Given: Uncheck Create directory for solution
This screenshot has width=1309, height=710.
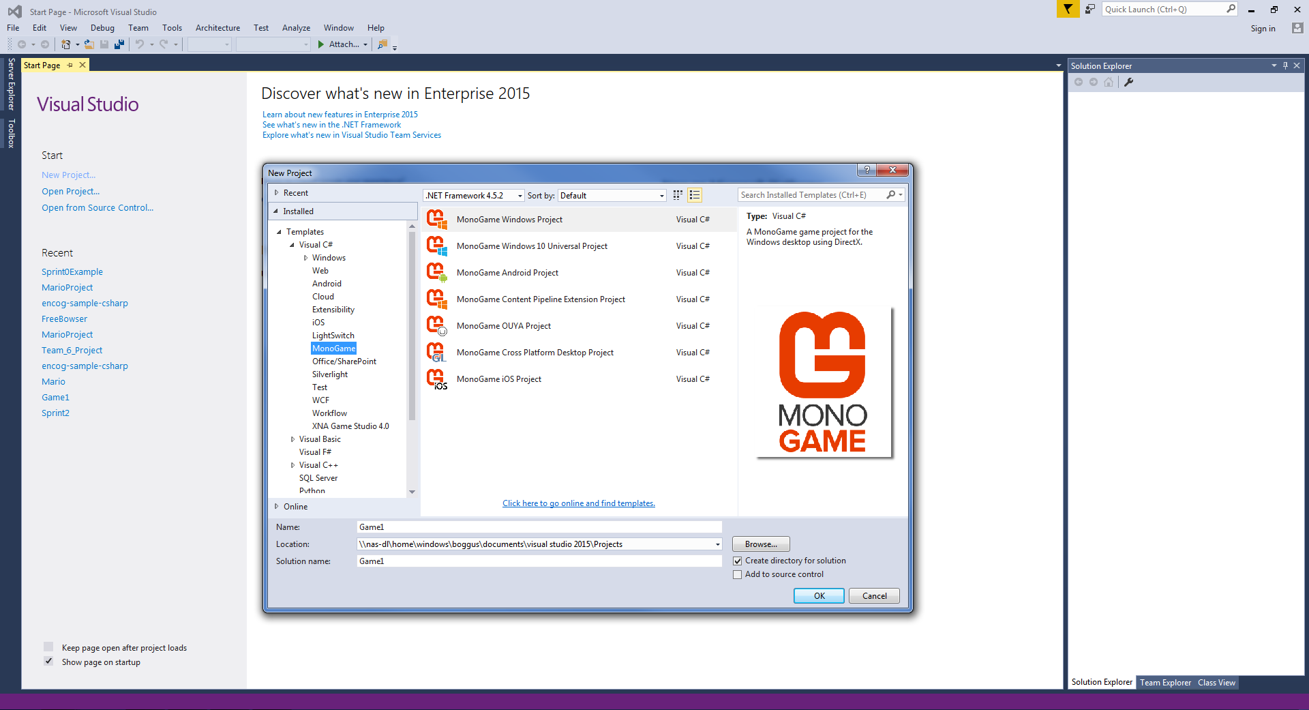Looking at the screenshot, I should (x=737, y=561).
